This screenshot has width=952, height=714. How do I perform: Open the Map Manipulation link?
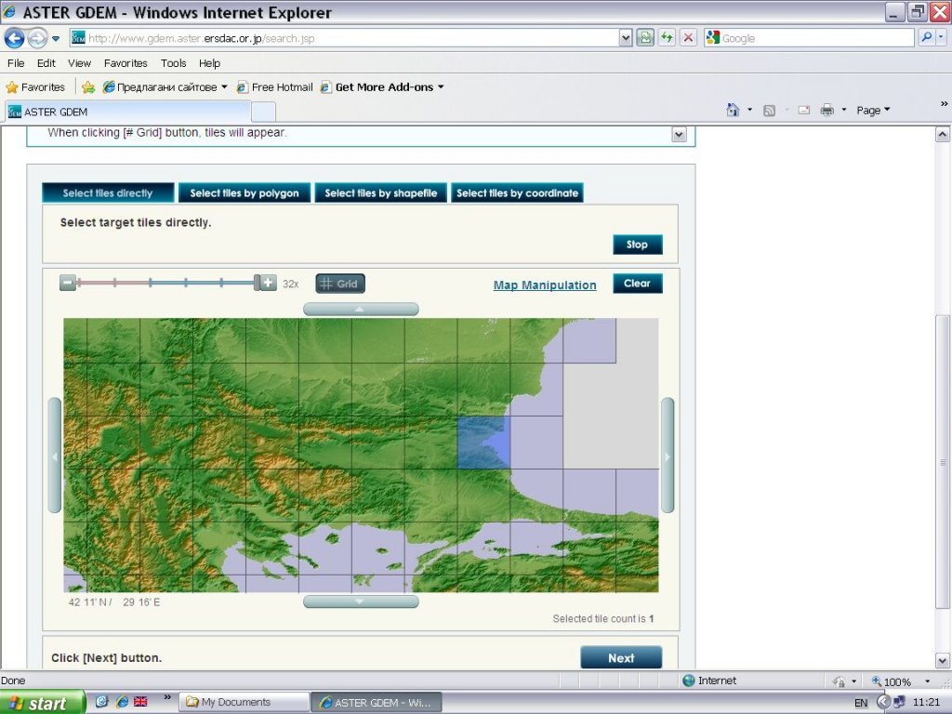tap(545, 284)
